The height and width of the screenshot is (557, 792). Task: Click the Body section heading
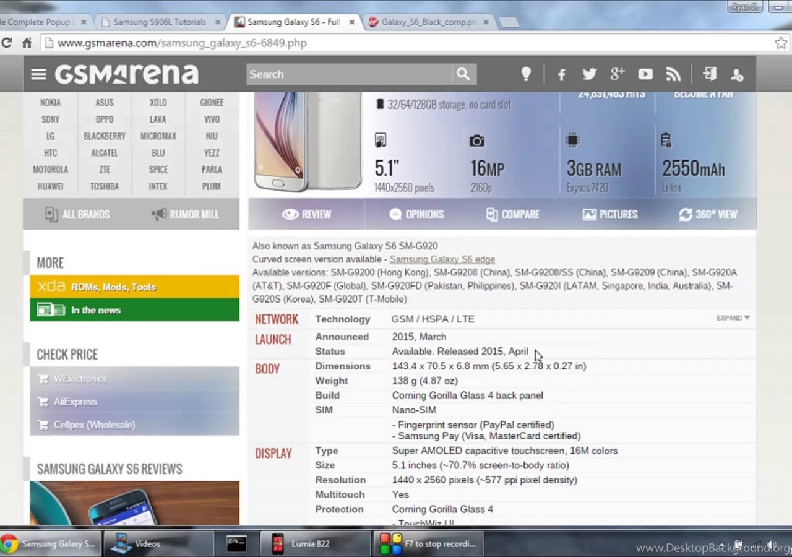(x=267, y=369)
